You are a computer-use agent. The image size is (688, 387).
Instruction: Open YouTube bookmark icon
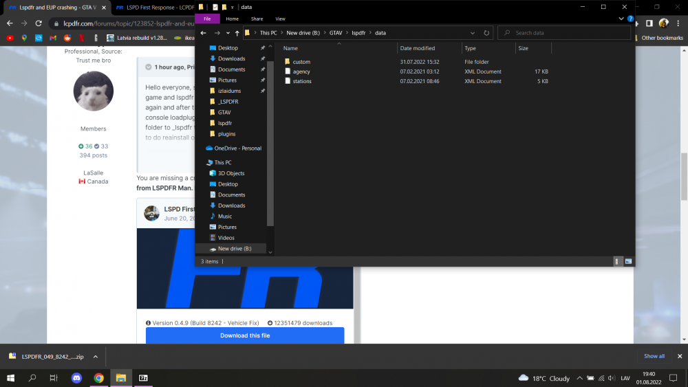[10, 38]
